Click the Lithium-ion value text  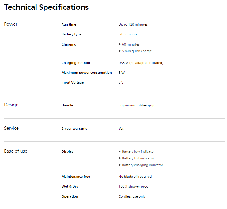(128, 34)
